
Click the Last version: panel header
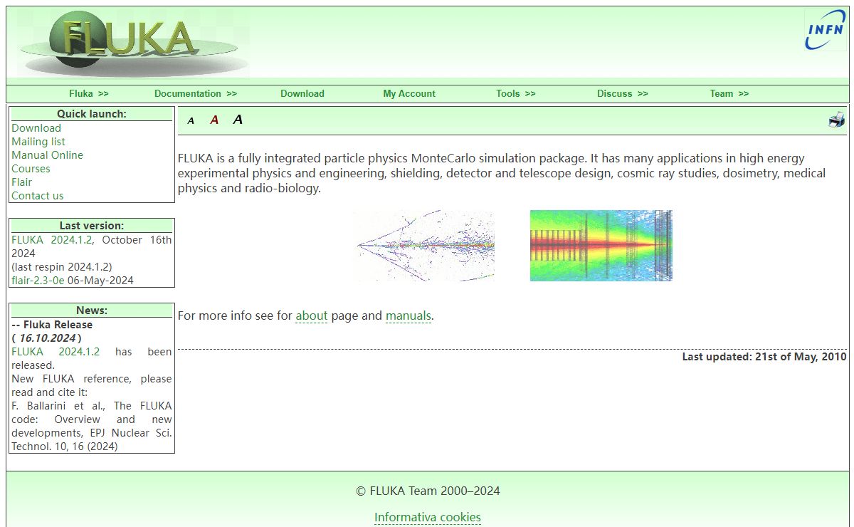(92, 226)
